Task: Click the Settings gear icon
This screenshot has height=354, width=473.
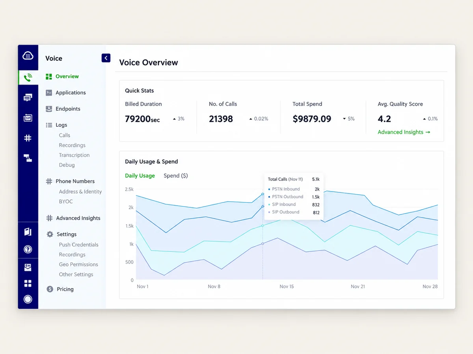Action: (x=50, y=234)
